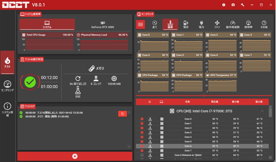This screenshot has width=276, height=162.
Task: Click the 36 repetitions cycle icon
Action: point(78,79)
